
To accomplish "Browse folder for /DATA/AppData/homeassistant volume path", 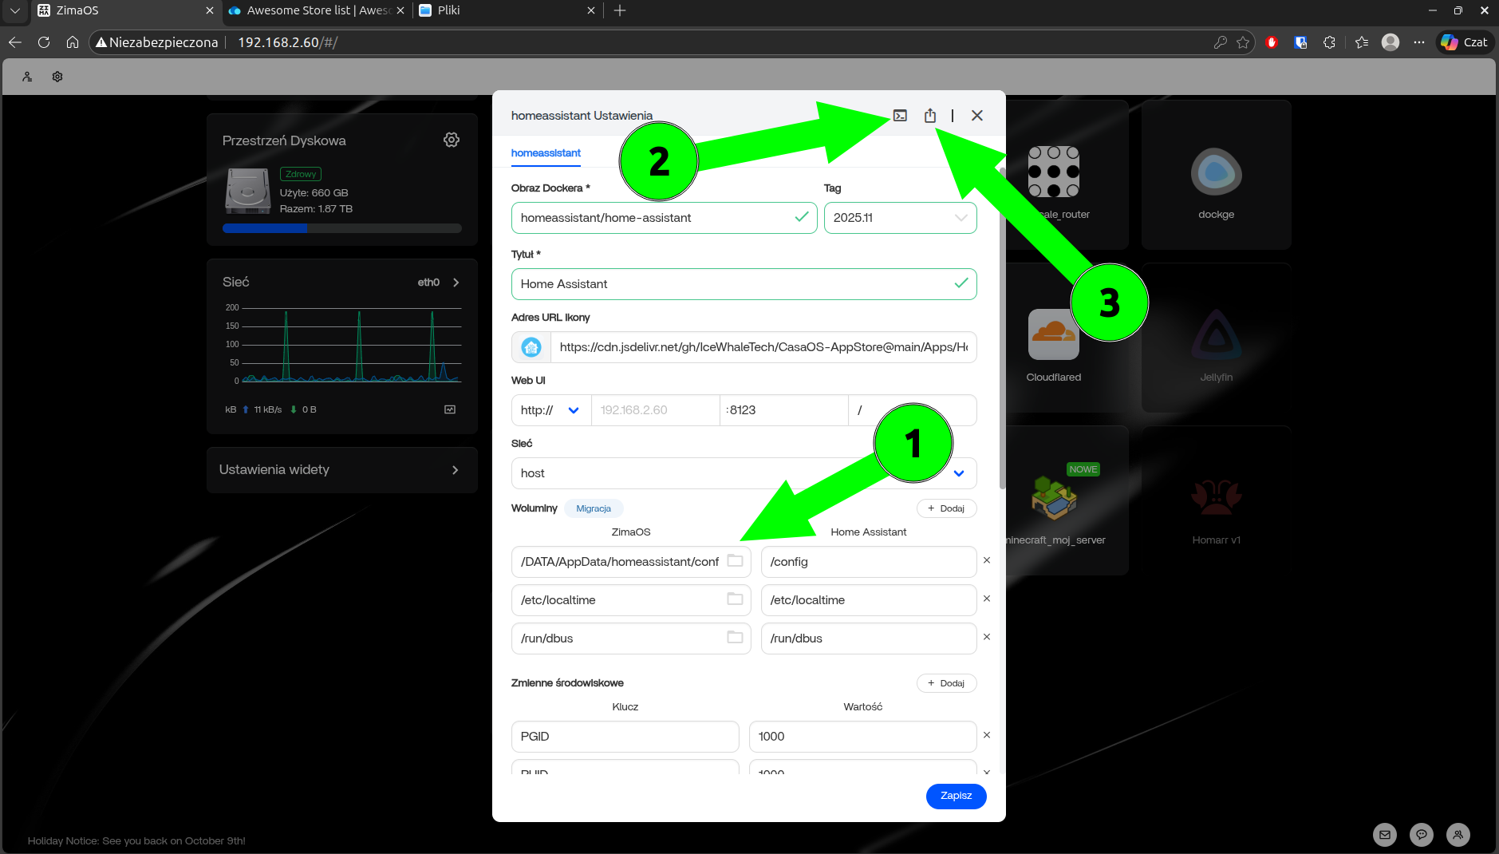I will coord(735,561).
